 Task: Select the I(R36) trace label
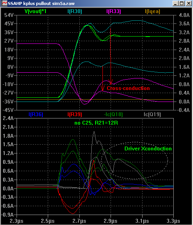point(36,114)
